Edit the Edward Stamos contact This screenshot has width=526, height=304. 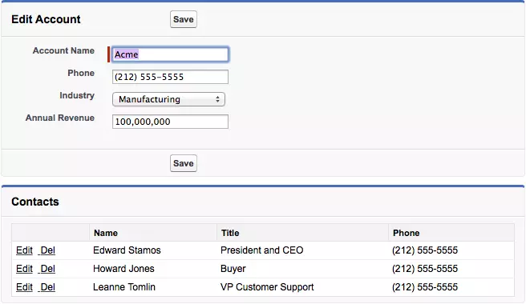25,250
